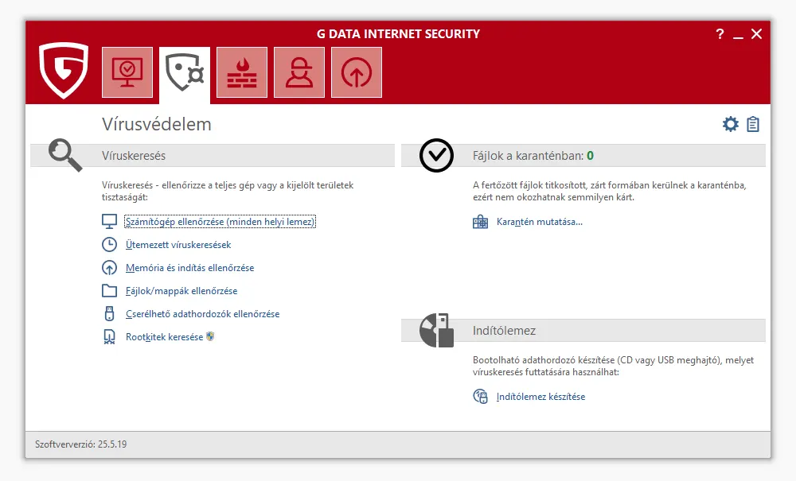Choose Fájlok/mappák ellenőrzése
Image resolution: width=796 pixels, height=481 pixels.
click(181, 291)
